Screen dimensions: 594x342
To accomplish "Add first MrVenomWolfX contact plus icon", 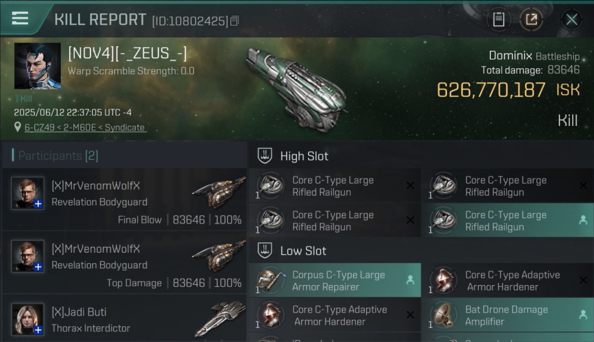I will pos(38,204).
